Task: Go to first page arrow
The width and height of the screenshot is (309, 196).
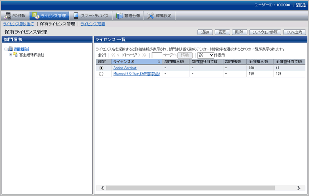Action: coord(113,55)
